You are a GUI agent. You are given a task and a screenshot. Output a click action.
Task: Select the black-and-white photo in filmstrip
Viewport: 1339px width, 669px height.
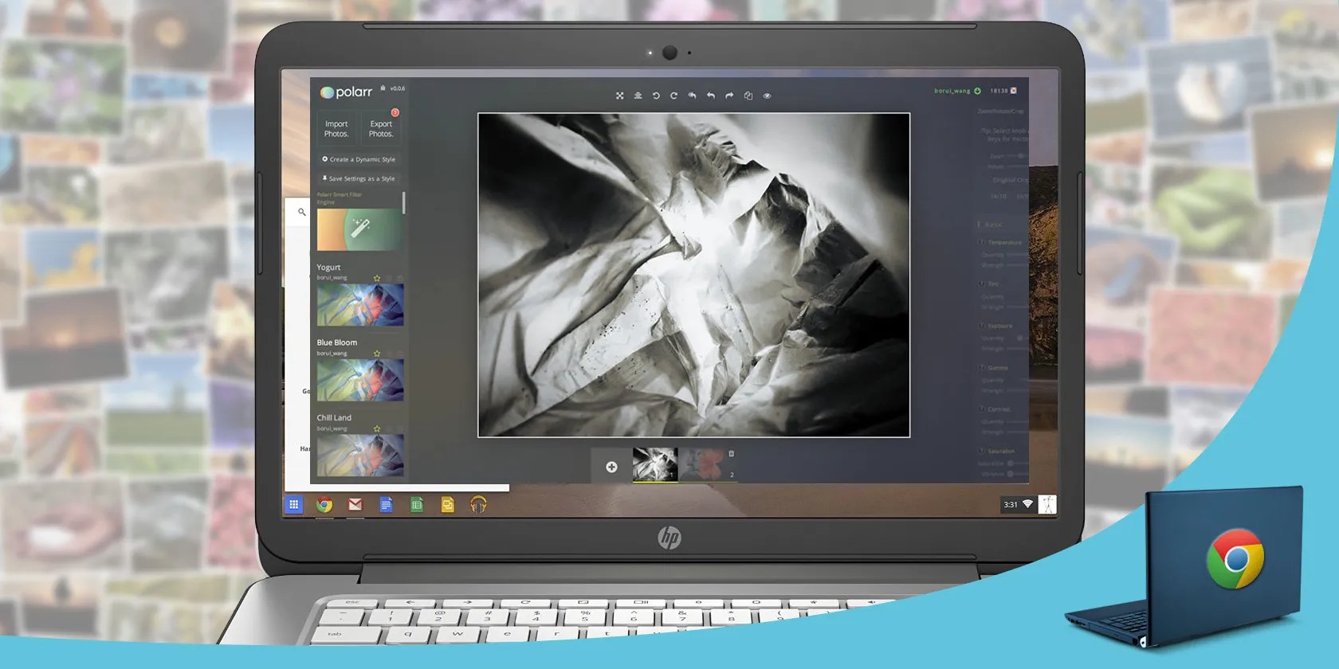point(655,464)
